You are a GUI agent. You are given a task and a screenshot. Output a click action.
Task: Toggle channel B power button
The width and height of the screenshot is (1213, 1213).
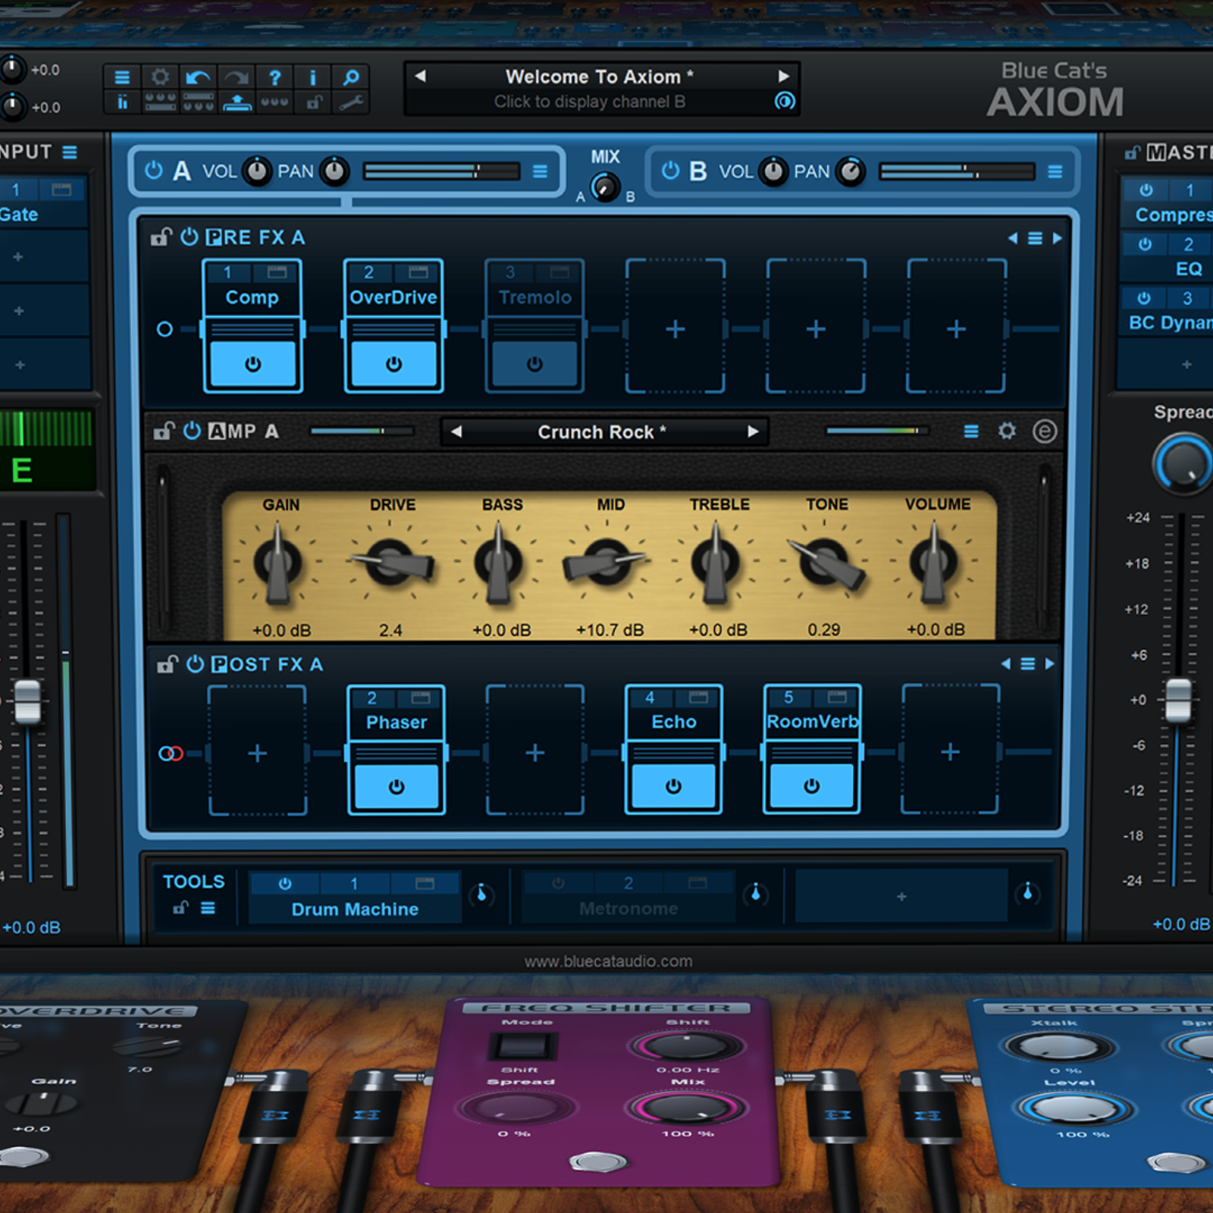[670, 171]
